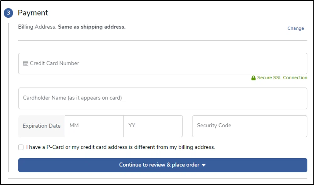This screenshot has width=314, height=185.
Task: Click the Same as shipping address text
Action: click(x=91, y=27)
